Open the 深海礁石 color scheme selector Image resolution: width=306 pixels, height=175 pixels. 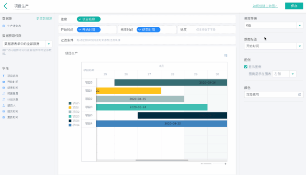(x=273, y=95)
